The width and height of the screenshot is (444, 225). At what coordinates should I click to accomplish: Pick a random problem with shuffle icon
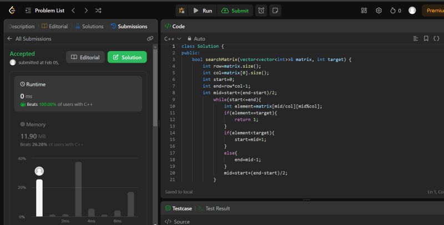98,11
